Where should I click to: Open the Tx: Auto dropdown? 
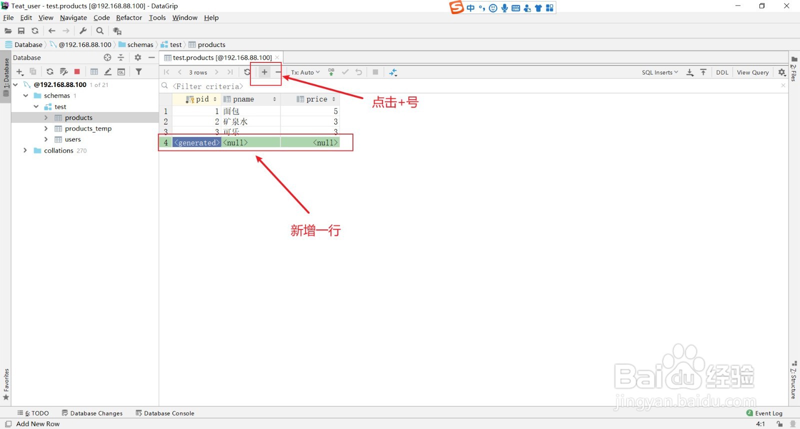(x=305, y=72)
